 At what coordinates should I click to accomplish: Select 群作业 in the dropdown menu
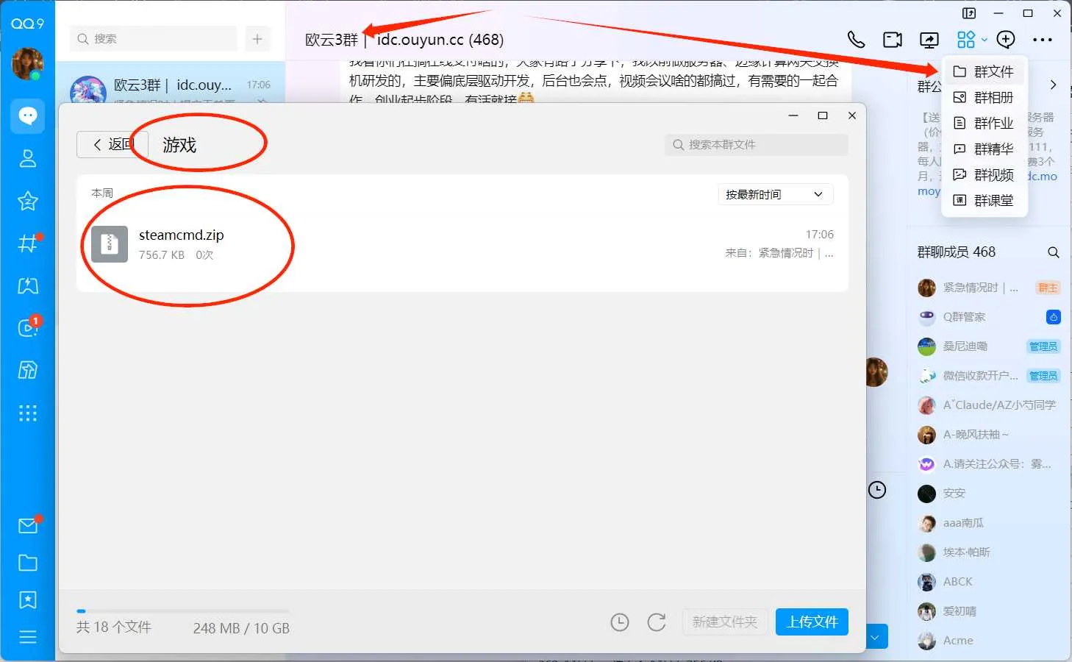coord(984,123)
